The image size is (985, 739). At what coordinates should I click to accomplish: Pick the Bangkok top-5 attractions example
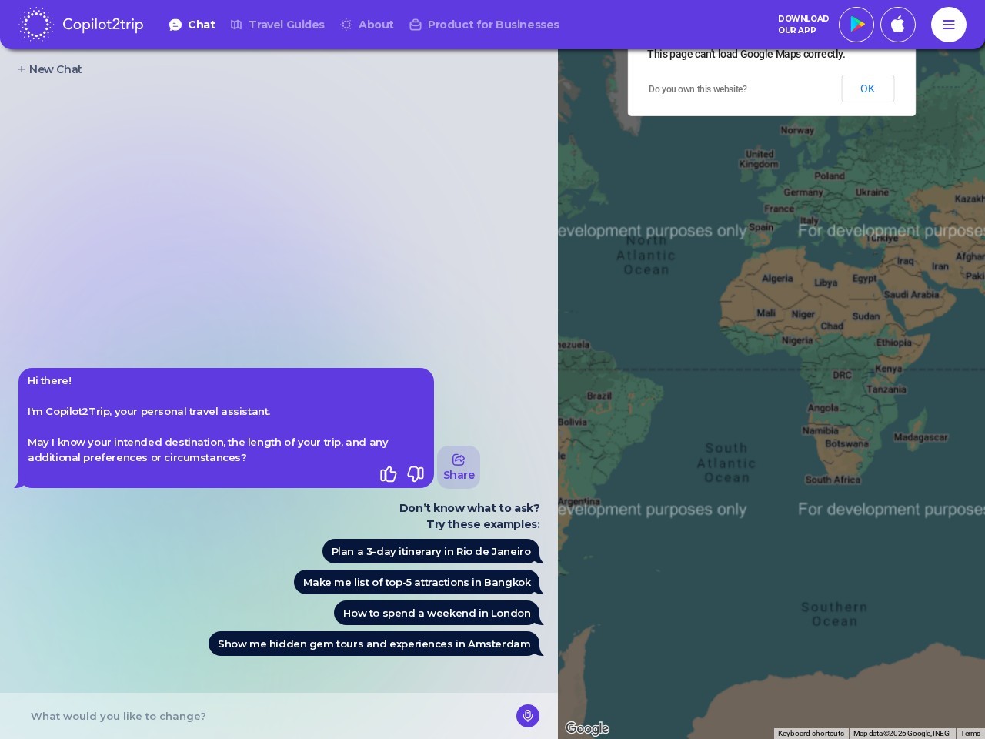click(417, 582)
